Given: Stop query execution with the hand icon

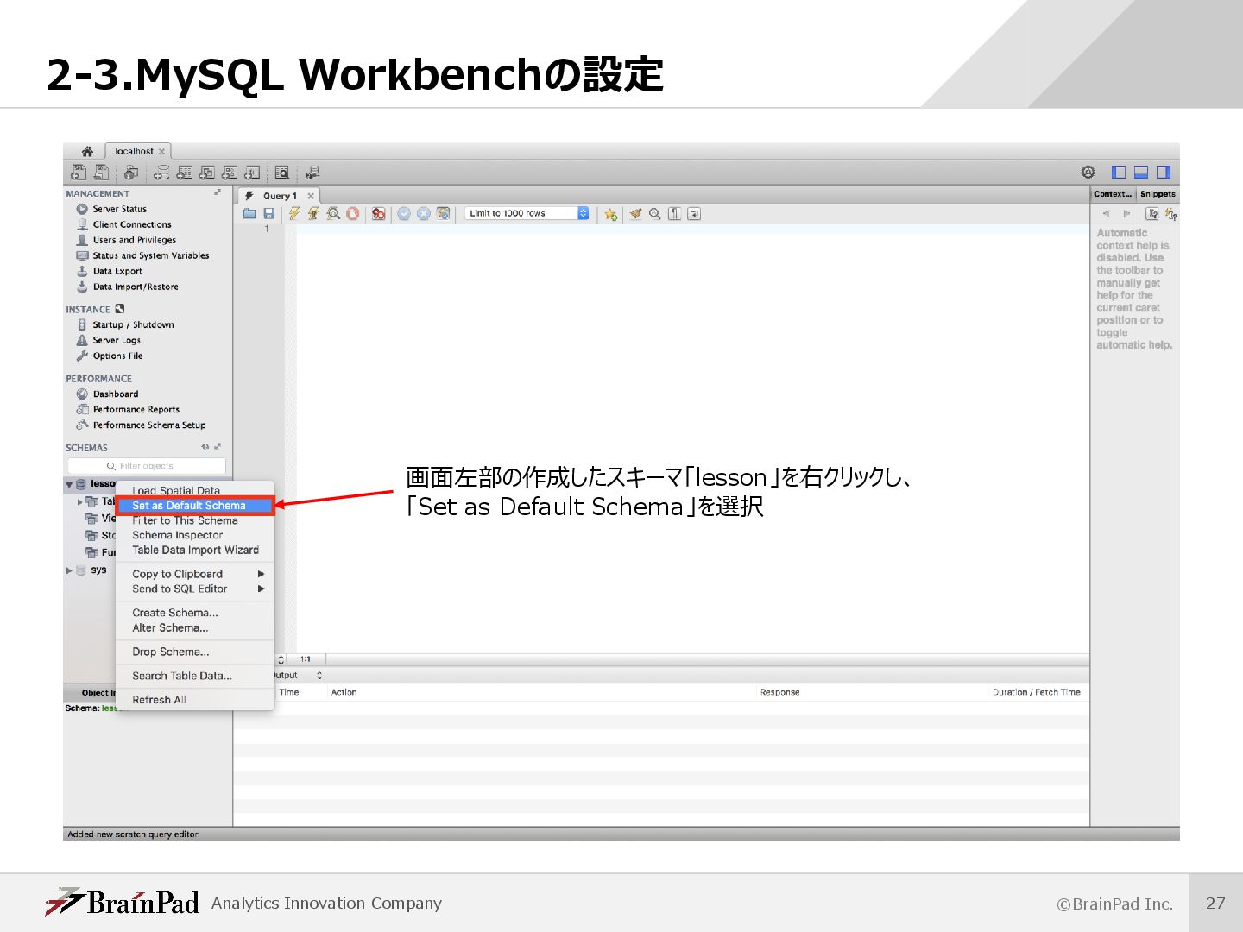Looking at the screenshot, I should click(352, 213).
